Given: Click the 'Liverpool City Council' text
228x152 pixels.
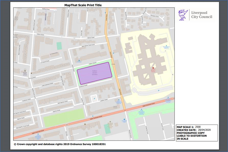Looking at the screenshot, I should tap(202, 15).
